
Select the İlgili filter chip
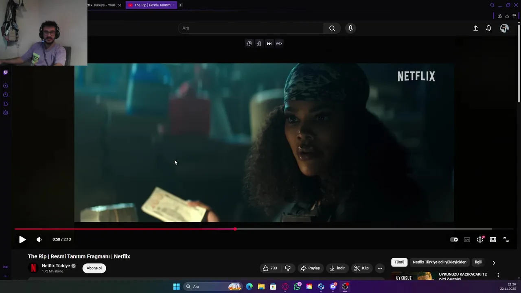478,262
